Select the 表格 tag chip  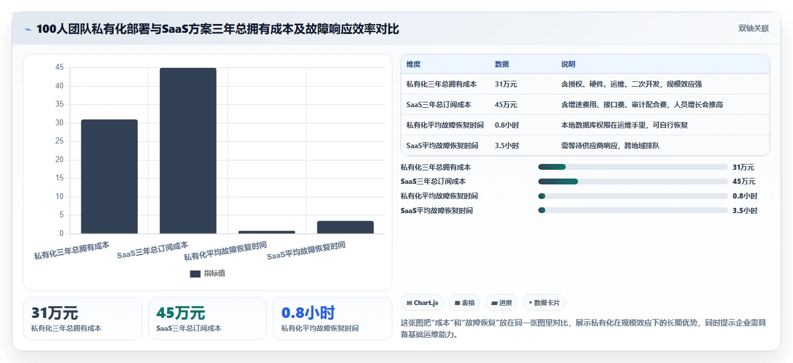coord(464,303)
